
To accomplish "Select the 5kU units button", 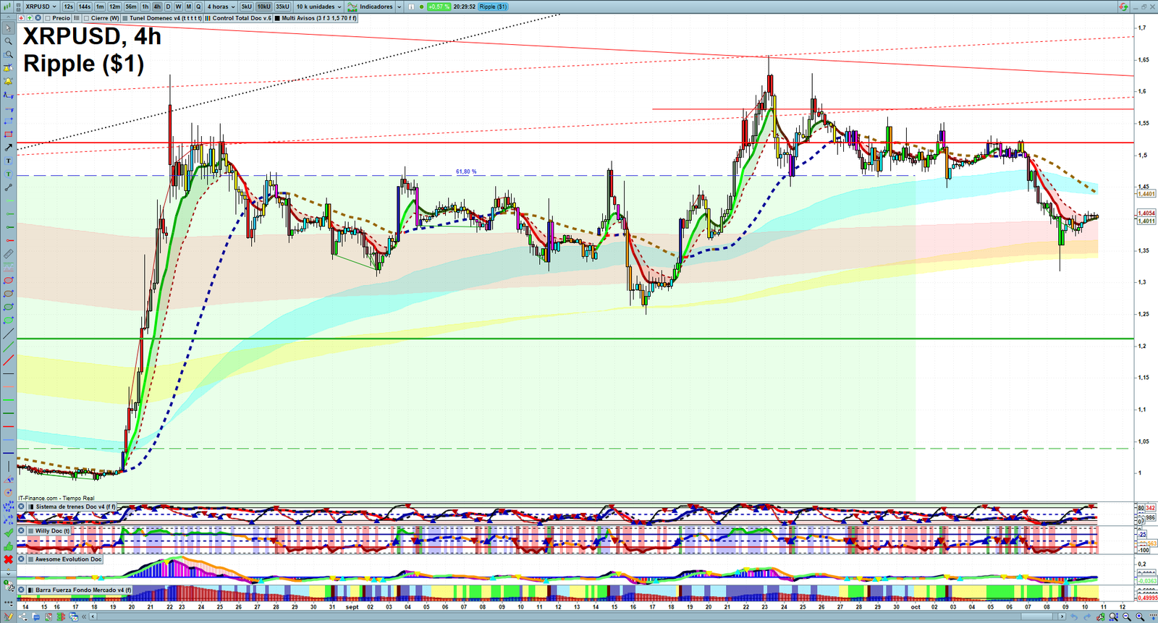I will tap(247, 7).
